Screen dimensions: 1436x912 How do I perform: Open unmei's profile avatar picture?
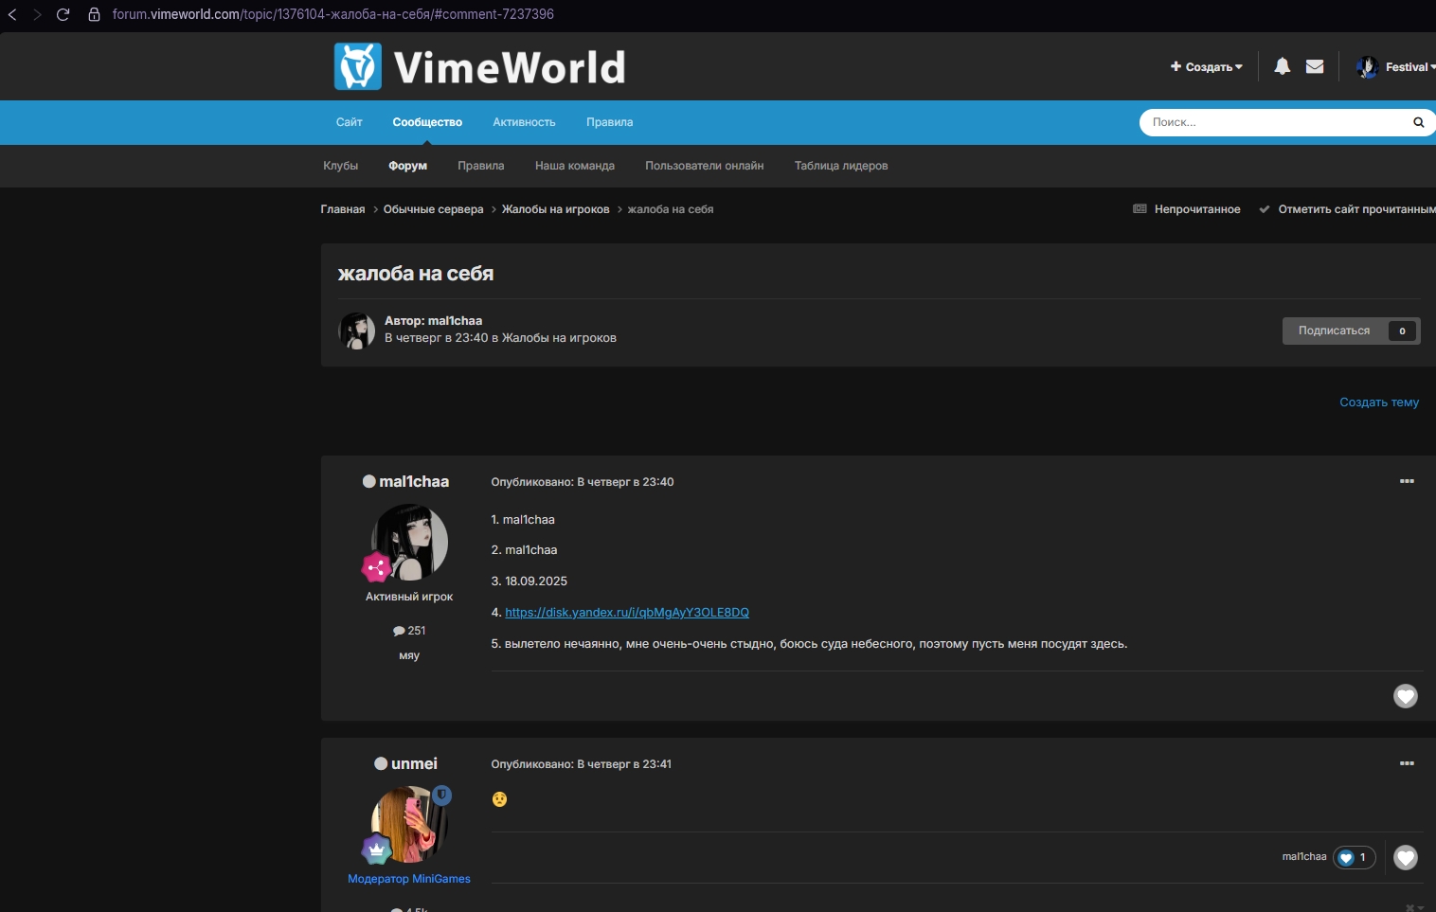408,824
